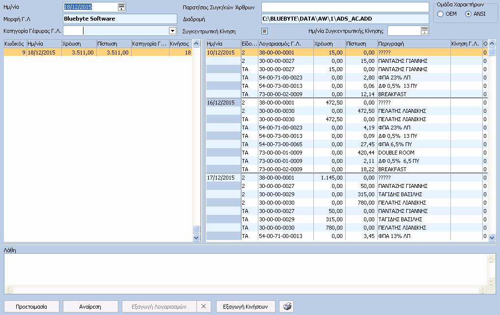Sort left table by Κωδικός column

click(x=15, y=44)
